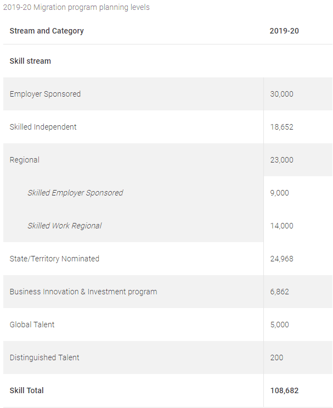Click the '2019-20' column header
Viewport: 333px width, 408px height.
(284, 31)
